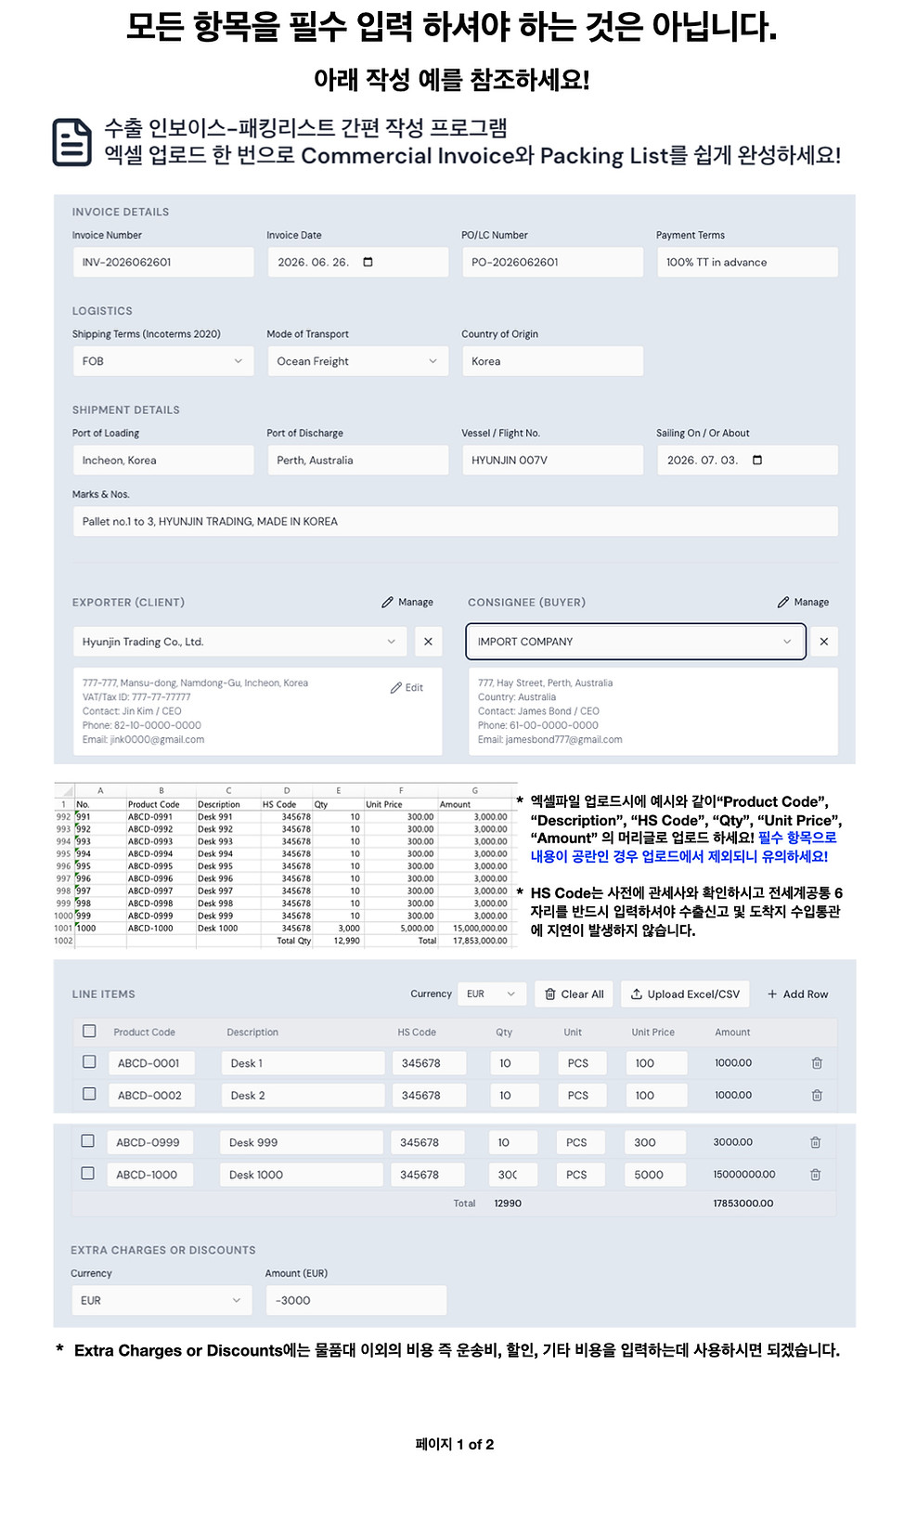Image resolution: width=904 pixels, height=1521 pixels.
Task: Click the Marks & Nos. input field
Action: 456,521
